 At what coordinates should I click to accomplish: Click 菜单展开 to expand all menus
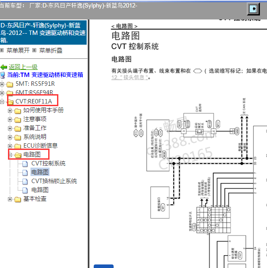(x=18, y=50)
